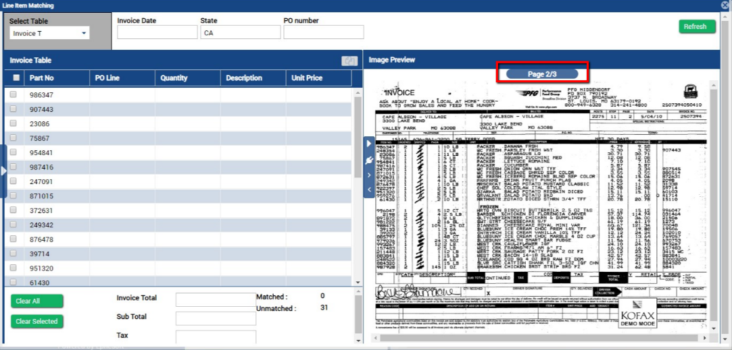Click the Unit Price column header

318,78
